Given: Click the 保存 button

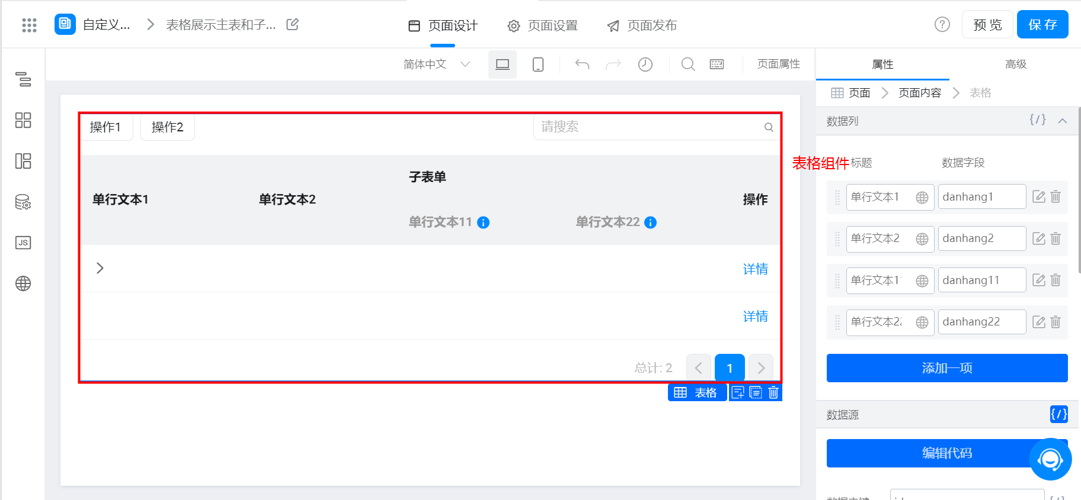Looking at the screenshot, I should pyautogui.click(x=1042, y=24).
